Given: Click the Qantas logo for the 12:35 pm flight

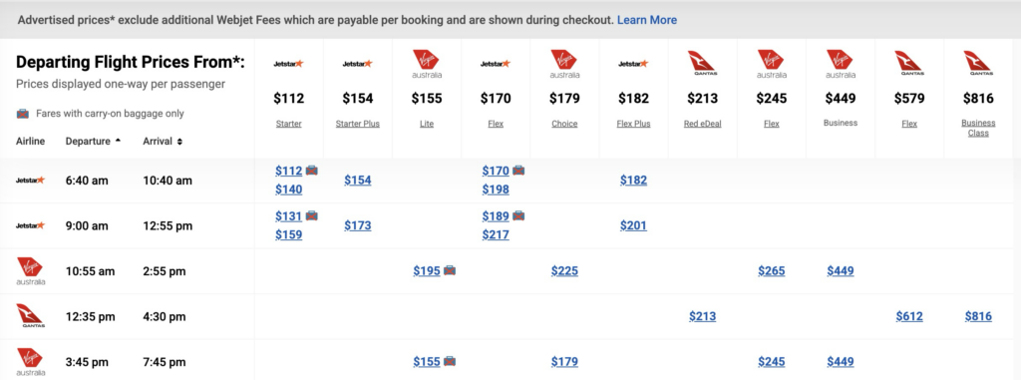Looking at the screenshot, I should point(30,316).
